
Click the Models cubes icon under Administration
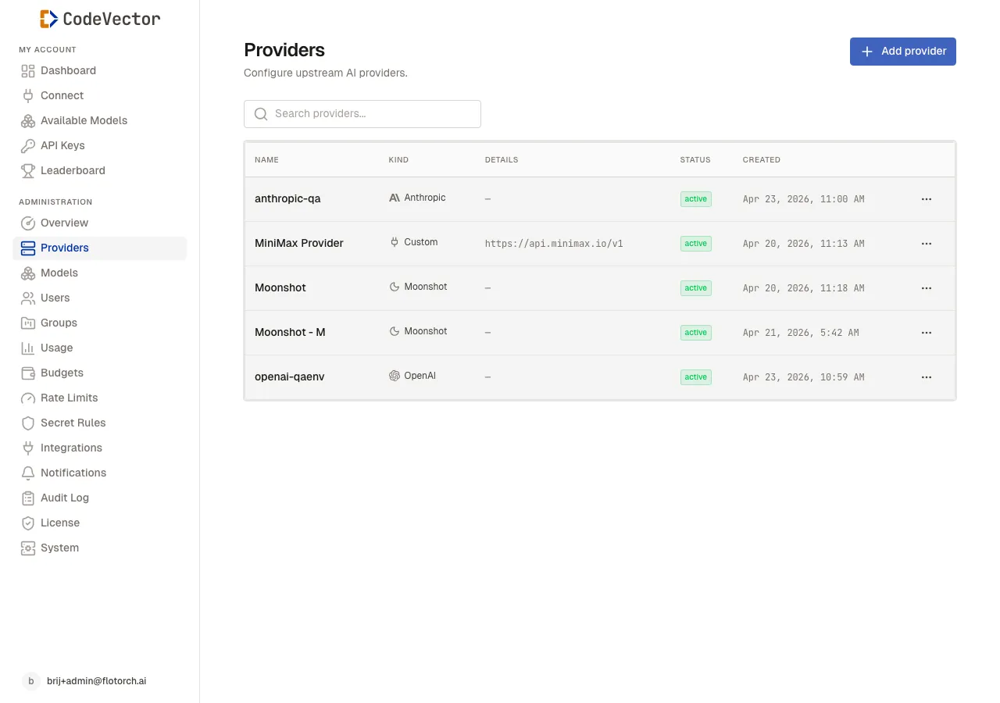click(28, 273)
